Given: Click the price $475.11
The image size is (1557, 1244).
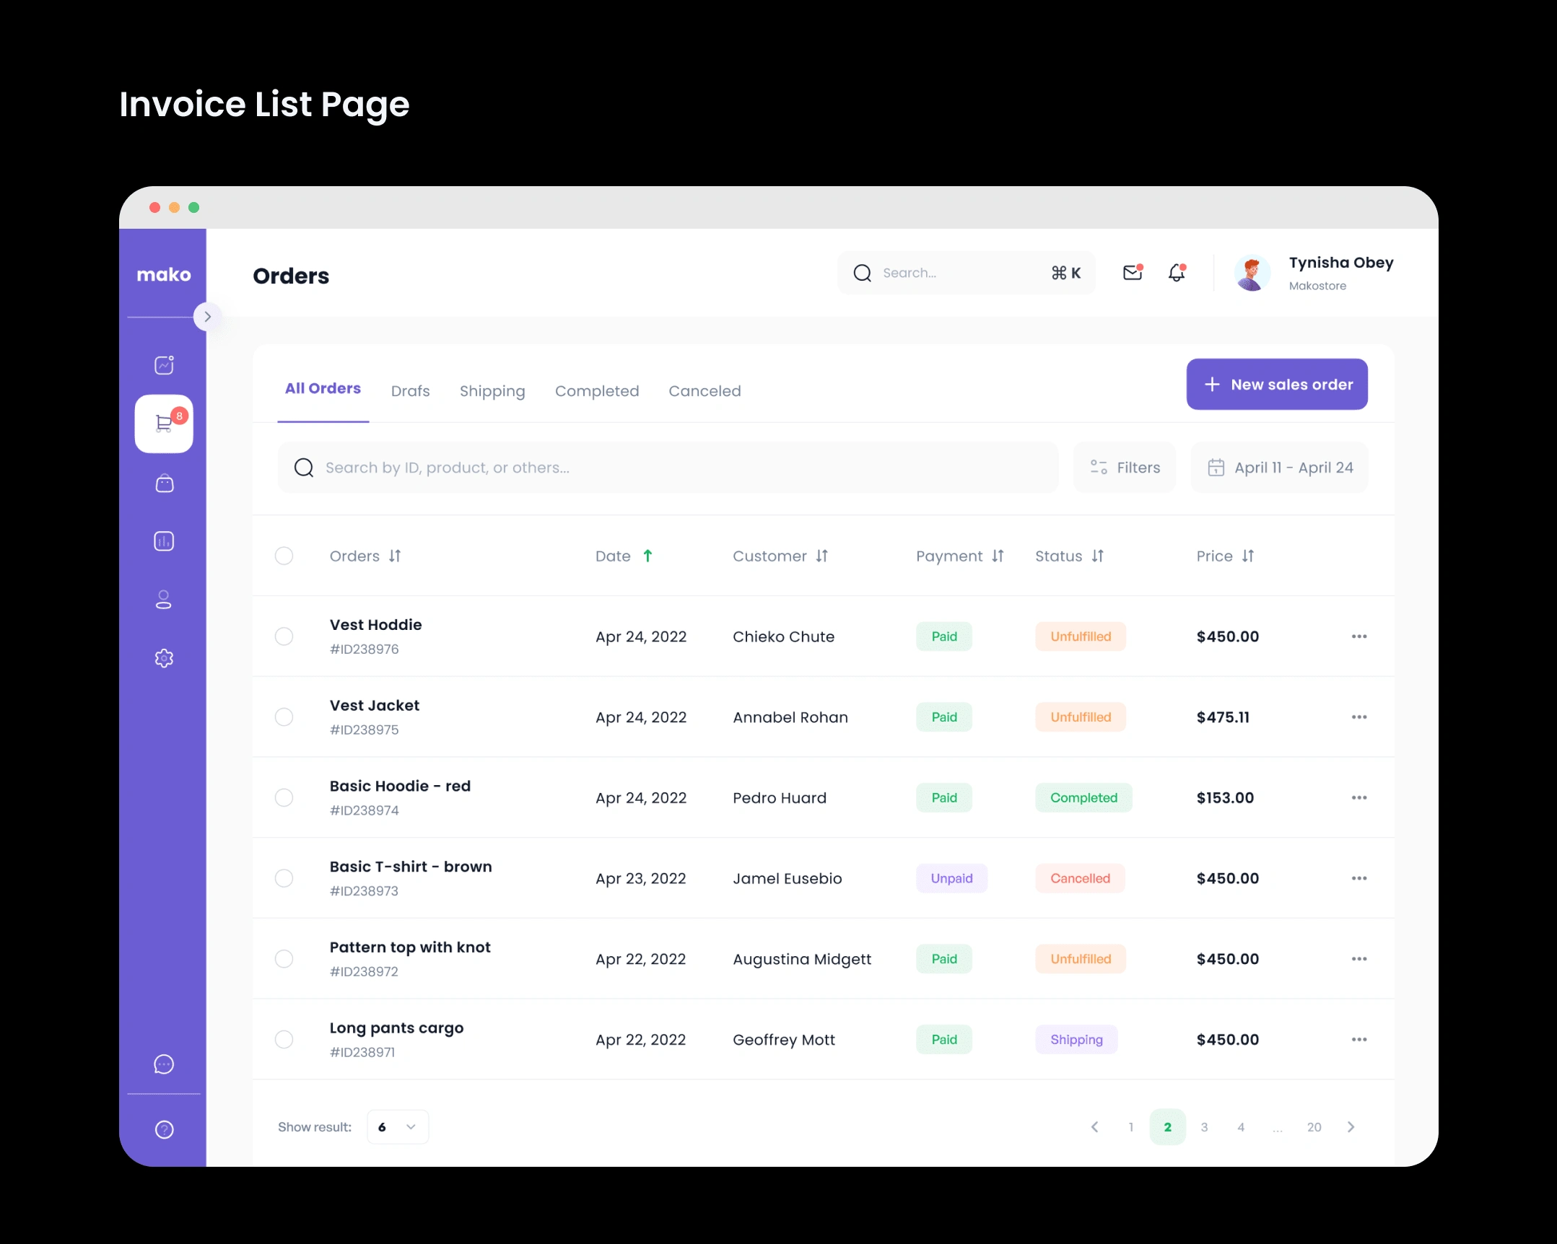Looking at the screenshot, I should (x=1224, y=717).
